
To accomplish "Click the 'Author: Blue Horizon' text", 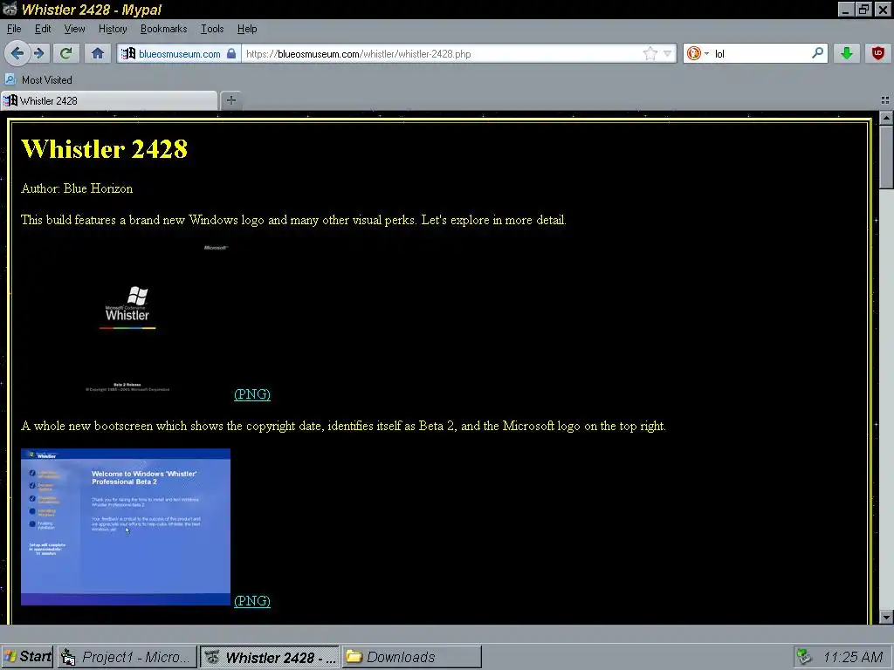I will click(x=77, y=188).
